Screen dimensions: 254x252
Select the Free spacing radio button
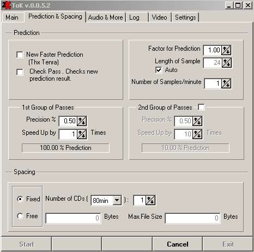[20, 216]
